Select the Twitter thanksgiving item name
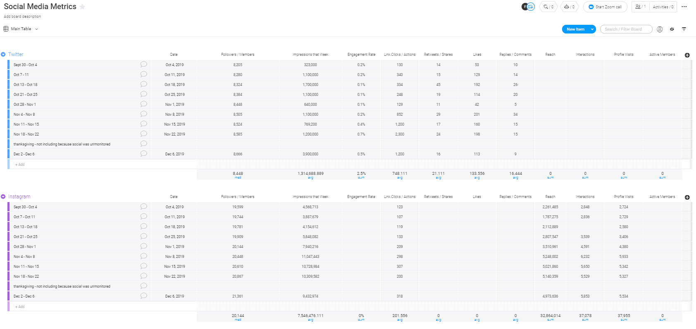The height and width of the screenshot is (329, 696). (x=62, y=144)
